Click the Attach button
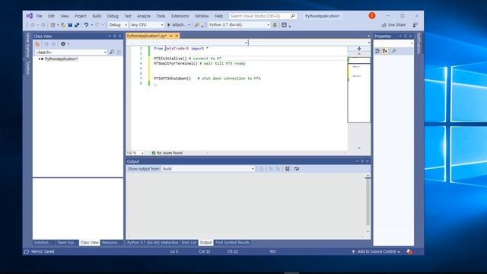 click(x=177, y=25)
